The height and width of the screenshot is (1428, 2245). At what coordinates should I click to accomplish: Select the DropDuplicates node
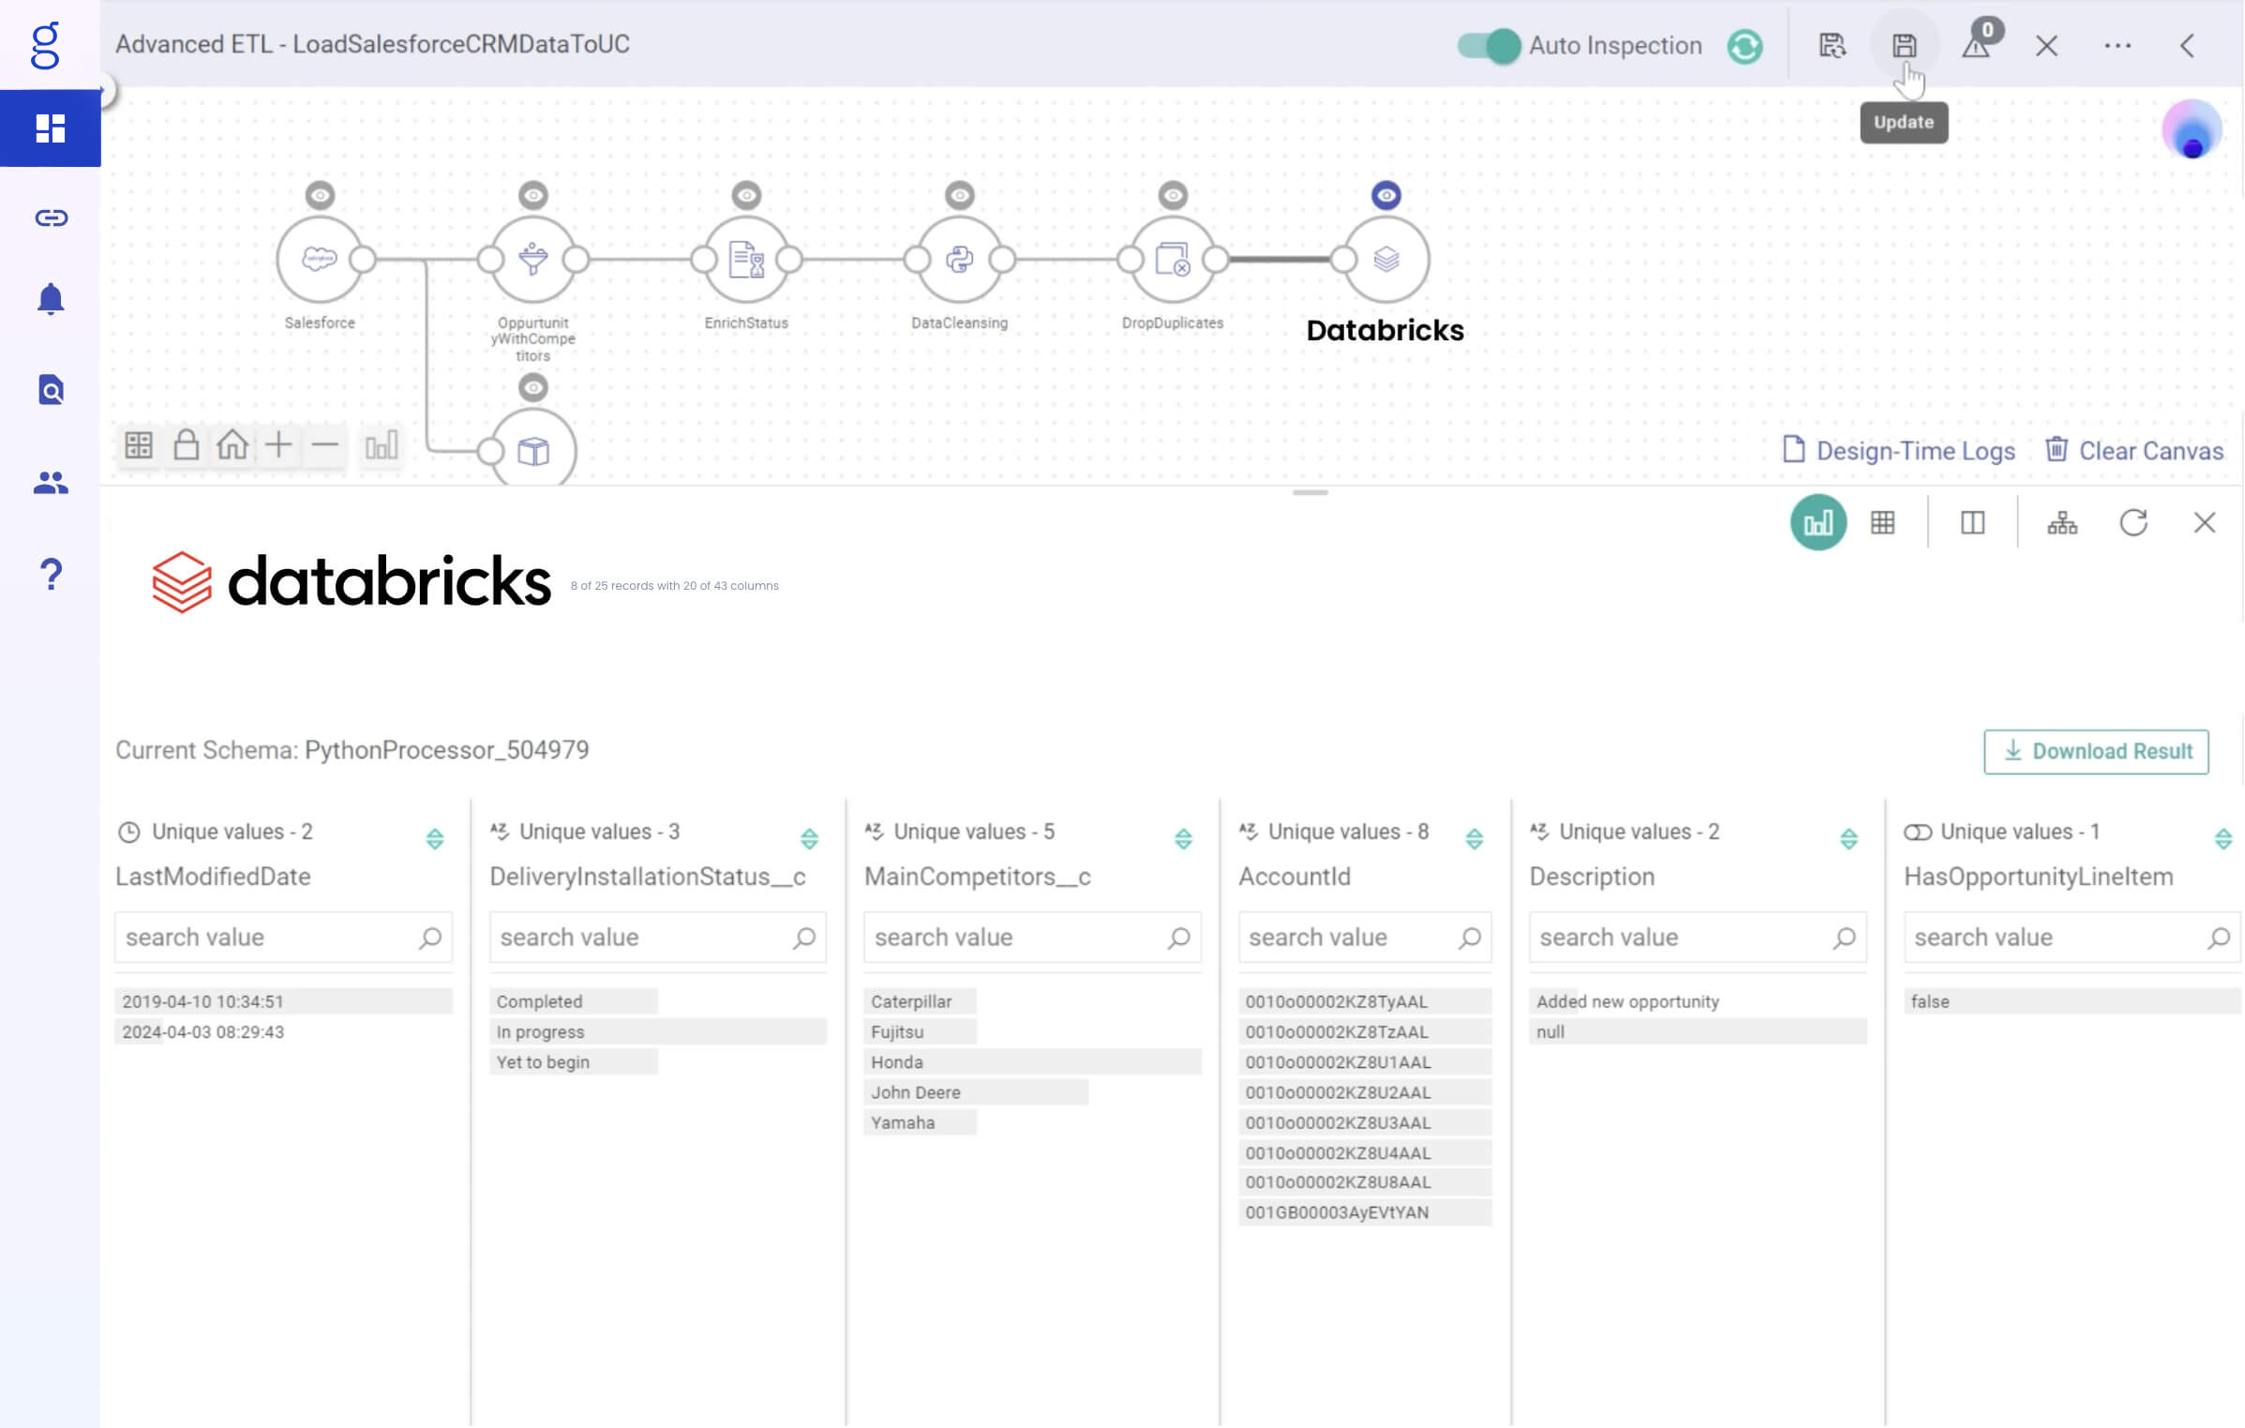click(x=1173, y=259)
